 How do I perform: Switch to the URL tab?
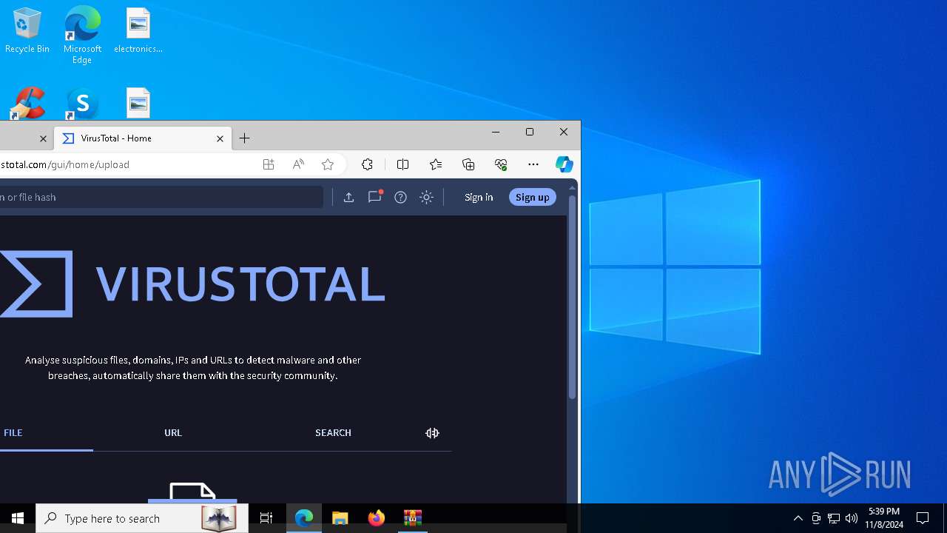pos(173,433)
